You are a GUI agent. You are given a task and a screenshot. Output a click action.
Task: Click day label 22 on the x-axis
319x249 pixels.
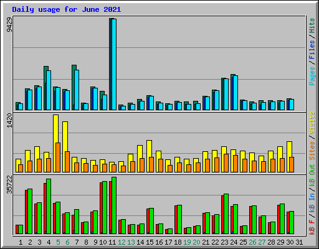click(x=215, y=242)
